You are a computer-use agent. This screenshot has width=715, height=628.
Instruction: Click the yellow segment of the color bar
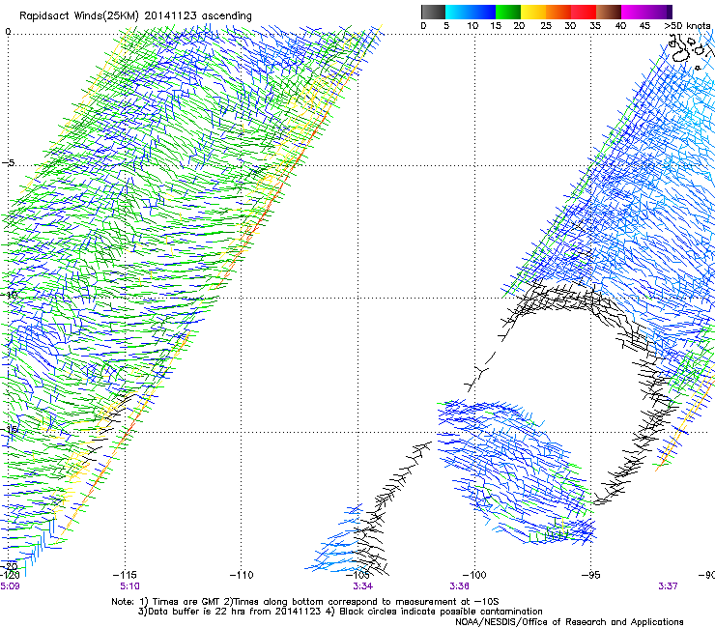point(533,12)
